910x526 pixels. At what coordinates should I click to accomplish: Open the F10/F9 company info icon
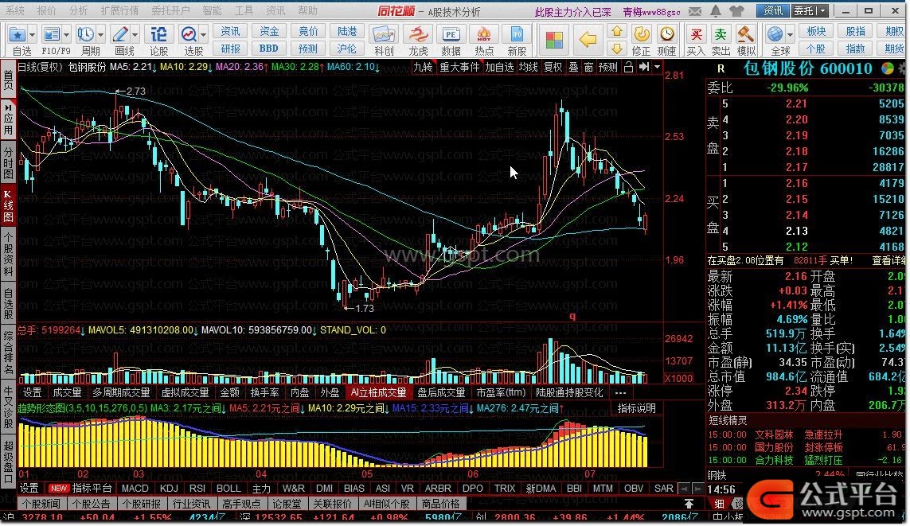[53, 35]
